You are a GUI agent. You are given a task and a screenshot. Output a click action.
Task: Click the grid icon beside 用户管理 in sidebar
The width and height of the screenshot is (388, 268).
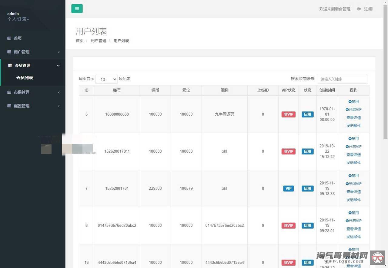pyautogui.click(x=9, y=52)
